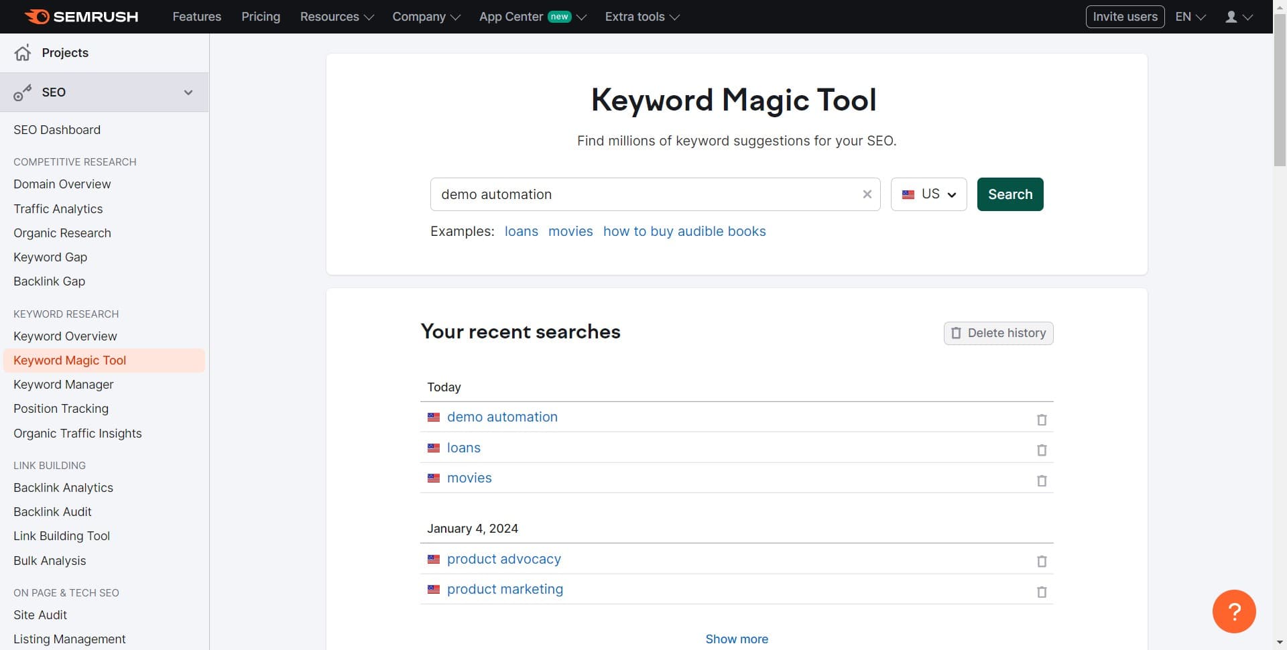Click the trash icon inside Delete history
The image size is (1287, 650).
[x=957, y=333]
